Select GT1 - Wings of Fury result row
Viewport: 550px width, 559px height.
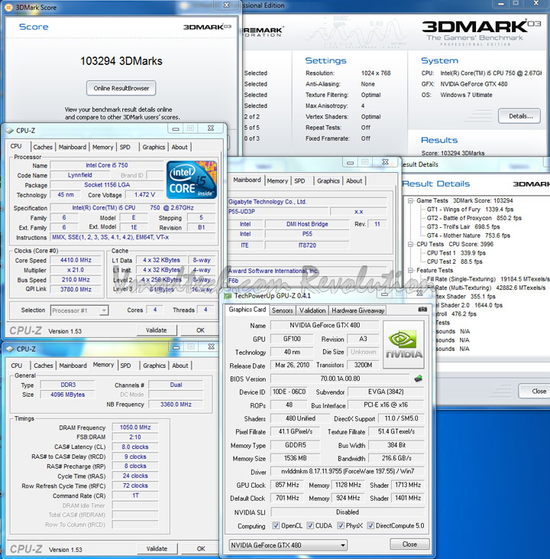click(x=470, y=210)
